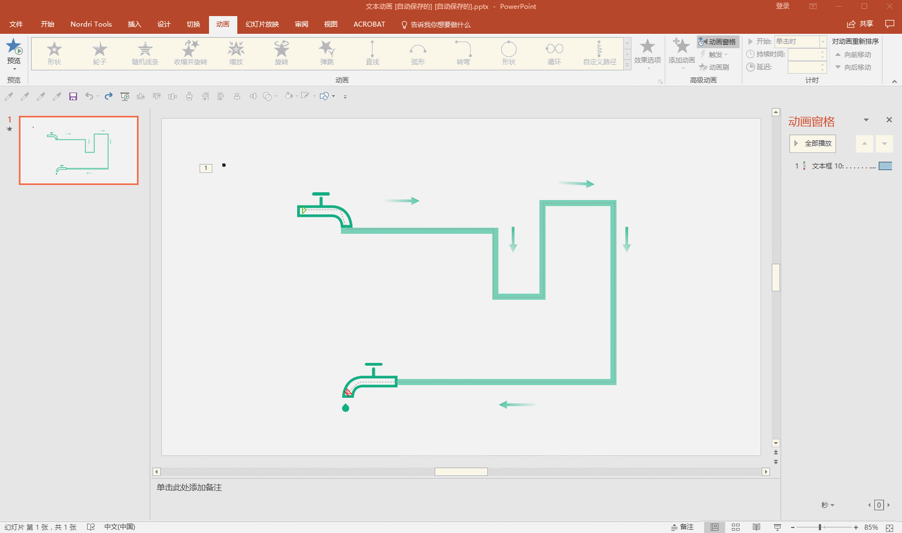Click Add Animation (添加动画) icon
The image size is (902, 533).
[681, 48]
